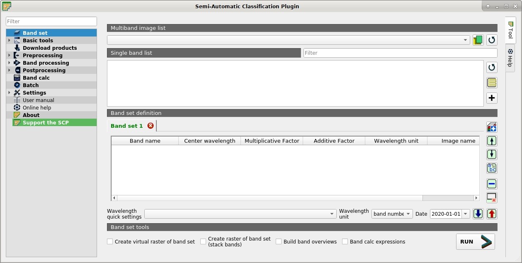Open the Tool side tab
This screenshot has height=263, width=522.
(x=510, y=30)
